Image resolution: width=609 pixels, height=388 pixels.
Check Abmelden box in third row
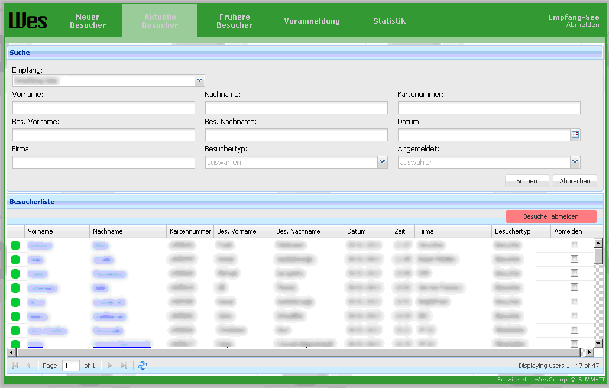click(x=574, y=273)
